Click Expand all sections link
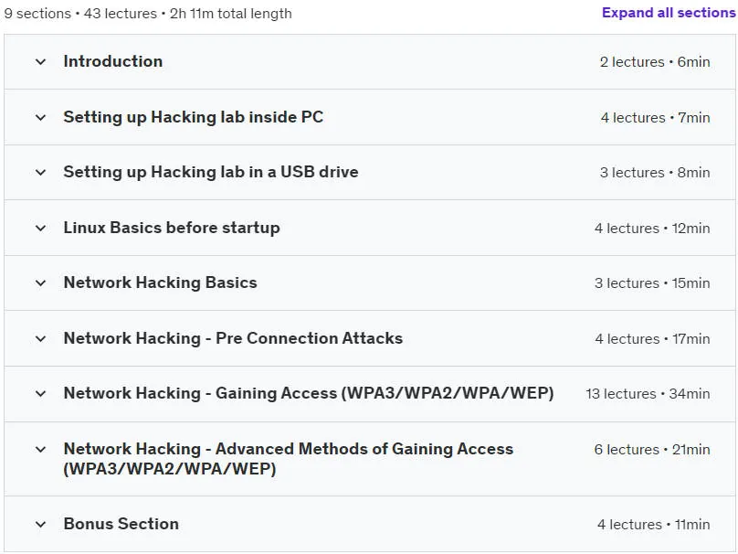 (669, 13)
